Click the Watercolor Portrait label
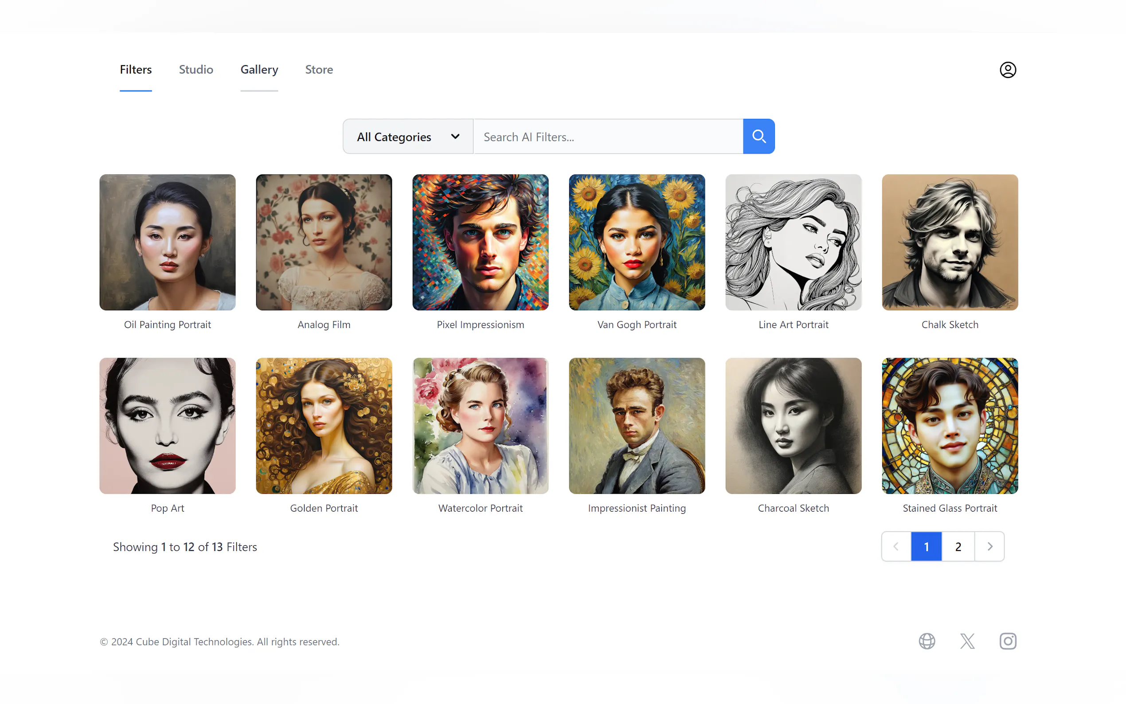 coord(480,508)
